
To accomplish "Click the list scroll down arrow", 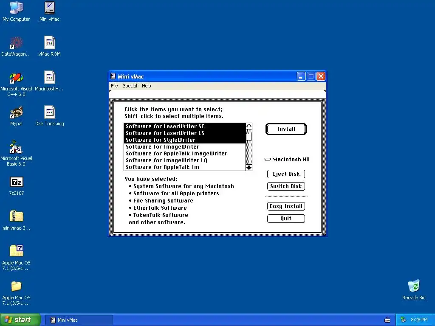I will 249,167.
